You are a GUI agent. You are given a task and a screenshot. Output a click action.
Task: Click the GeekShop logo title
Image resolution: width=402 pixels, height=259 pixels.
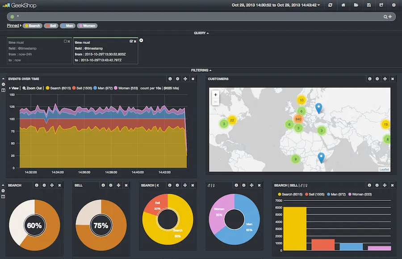[x=20, y=5]
